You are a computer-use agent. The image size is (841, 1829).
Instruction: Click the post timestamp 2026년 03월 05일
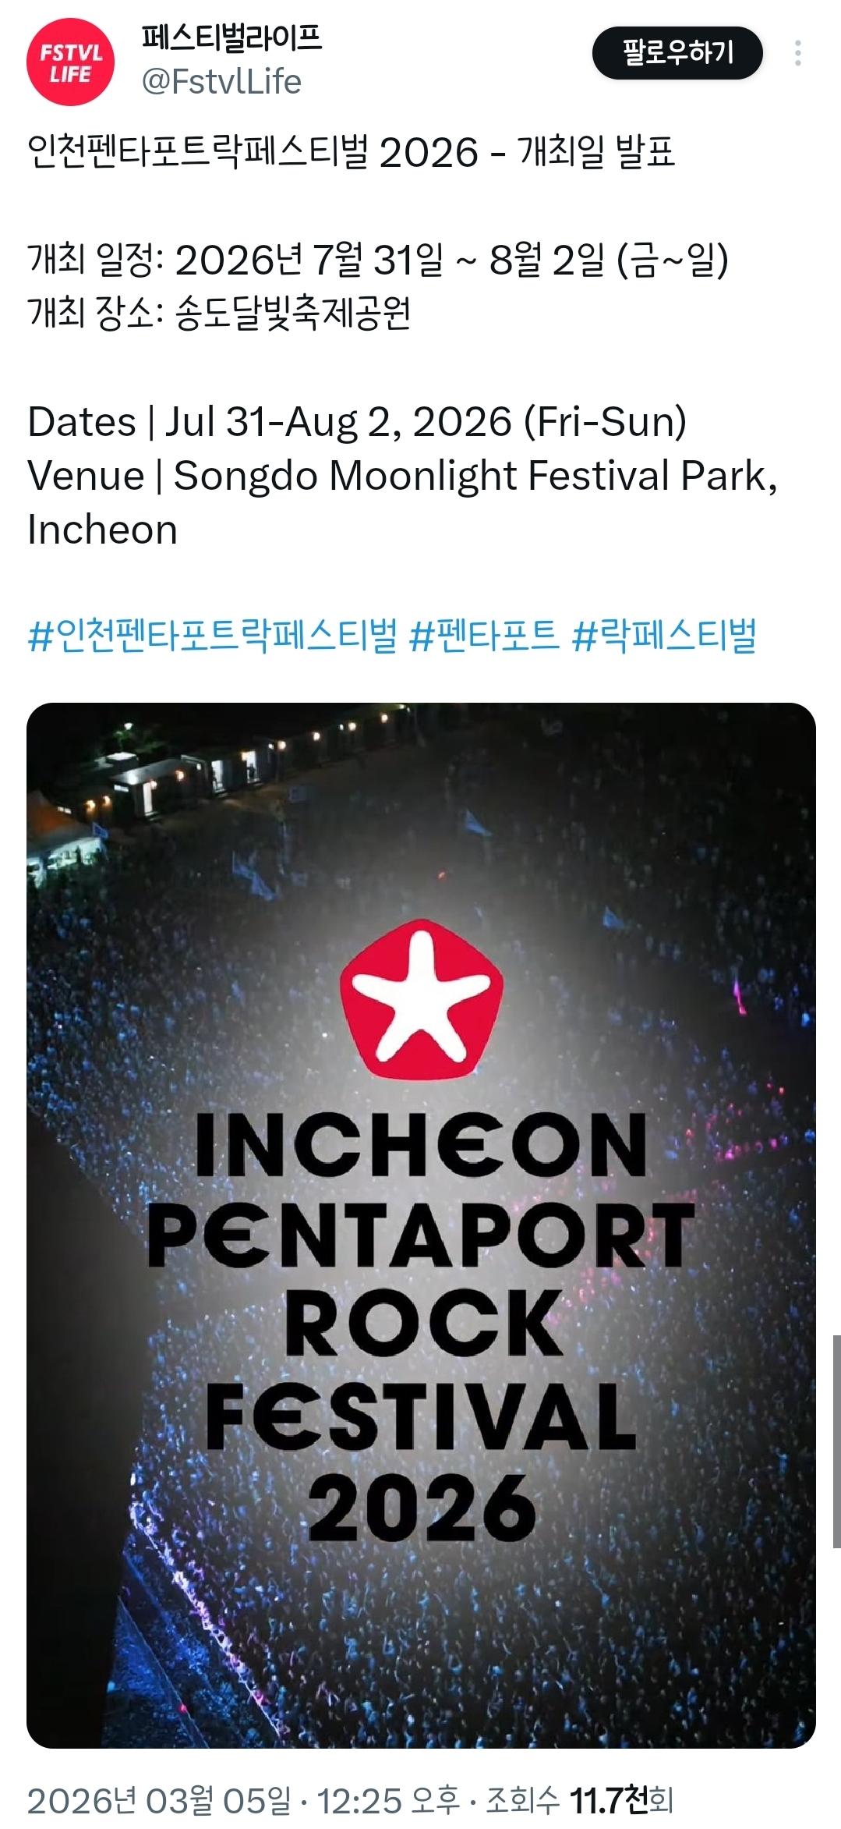click(x=159, y=1801)
